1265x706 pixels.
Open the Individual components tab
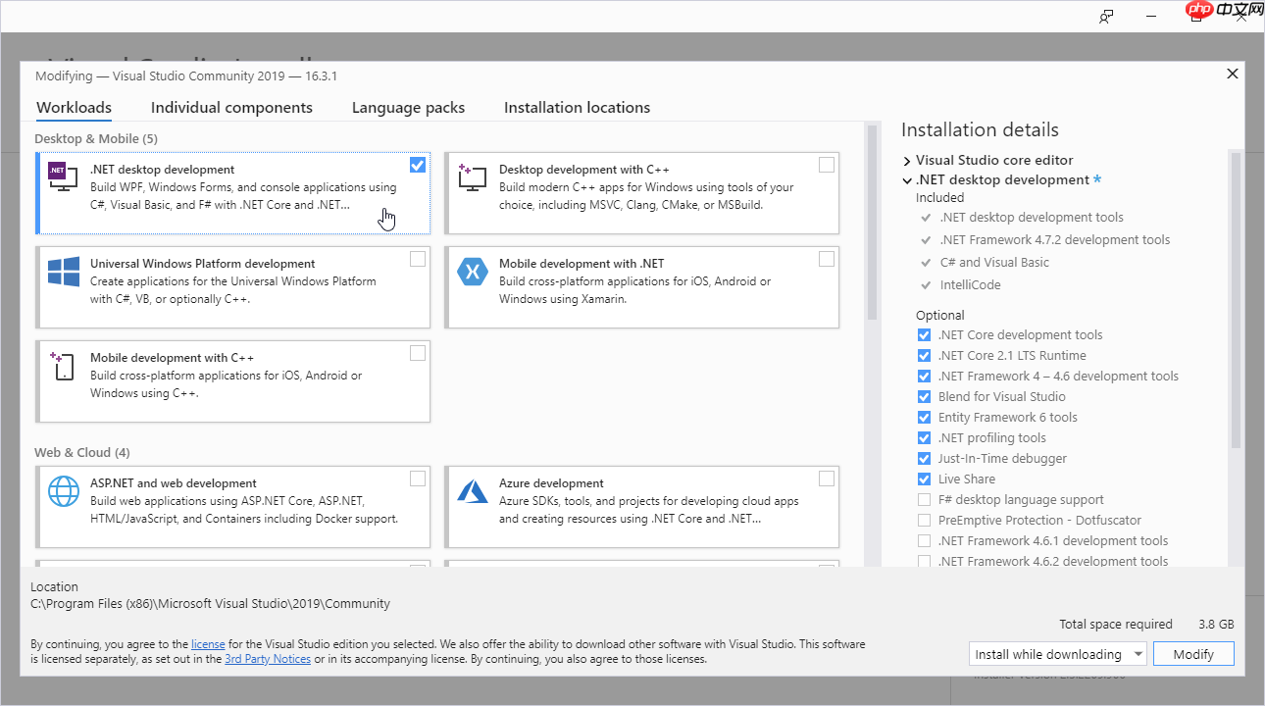pos(231,108)
